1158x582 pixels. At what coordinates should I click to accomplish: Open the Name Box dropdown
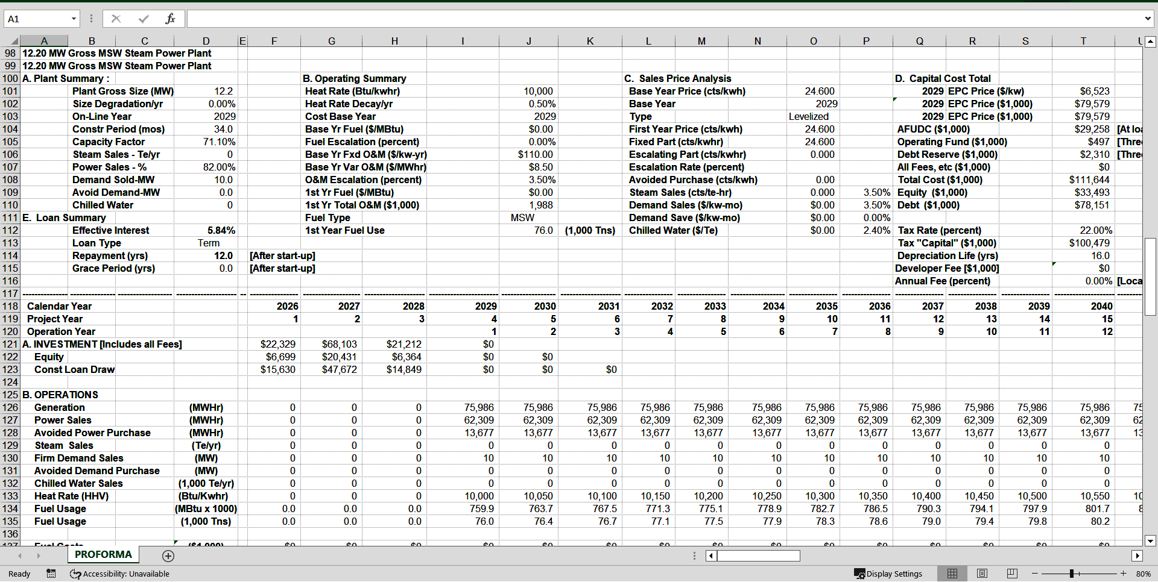click(x=75, y=18)
